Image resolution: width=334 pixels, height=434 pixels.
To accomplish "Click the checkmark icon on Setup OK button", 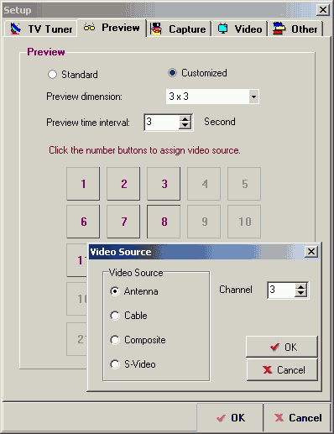I will pyautogui.click(x=221, y=418).
